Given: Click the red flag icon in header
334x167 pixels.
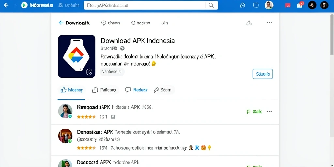Looking at the screenshot, I should pyautogui.click(x=288, y=5).
